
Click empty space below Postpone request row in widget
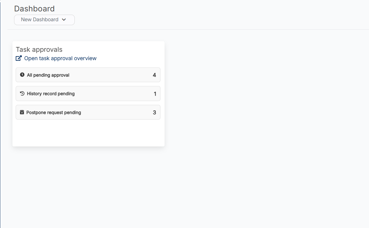point(88,133)
